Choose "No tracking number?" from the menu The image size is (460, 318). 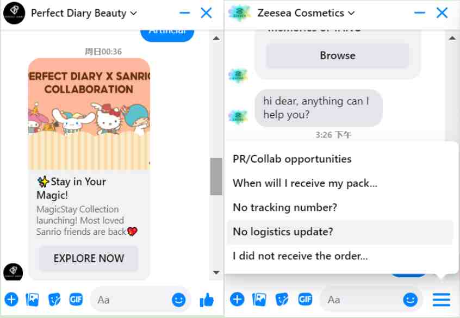coord(340,208)
